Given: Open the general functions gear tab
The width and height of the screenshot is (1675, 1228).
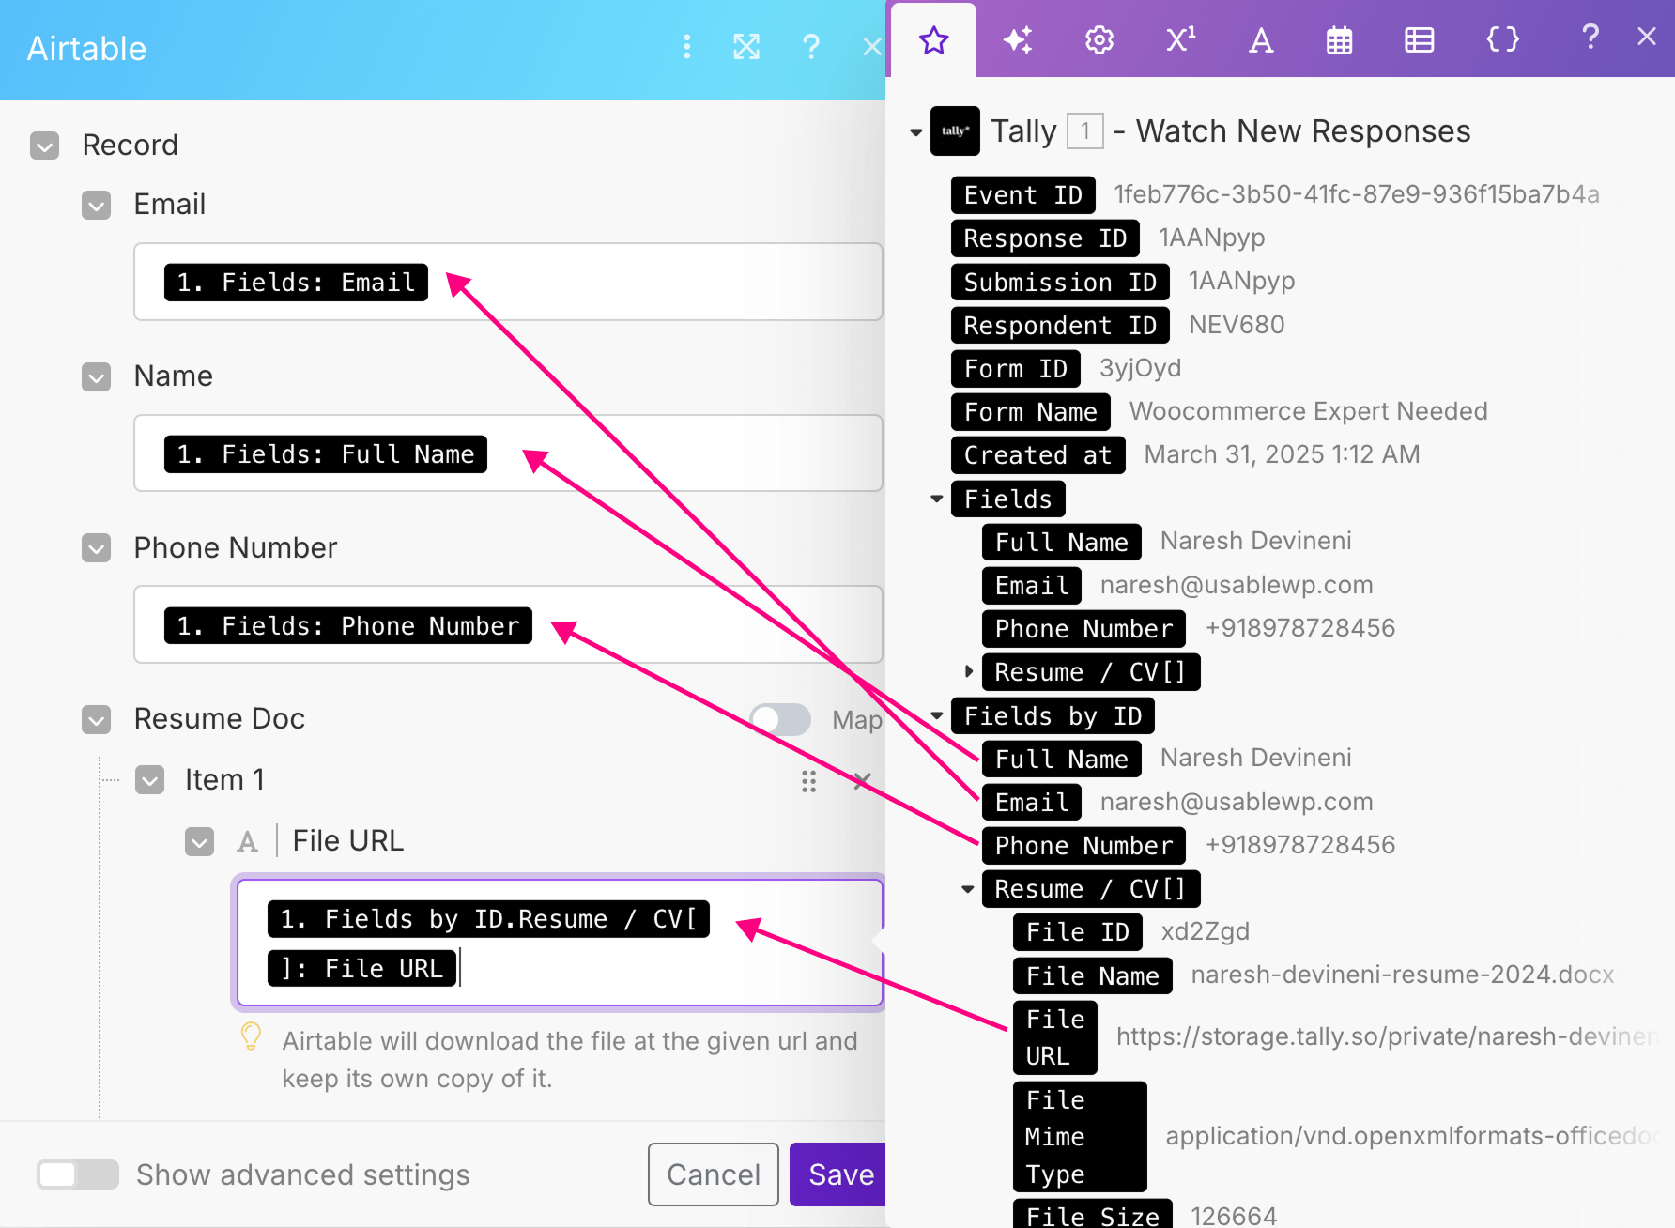Looking at the screenshot, I should [x=1099, y=40].
